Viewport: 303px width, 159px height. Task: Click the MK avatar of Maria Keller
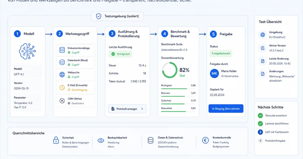pyautogui.click(x=214, y=73)
